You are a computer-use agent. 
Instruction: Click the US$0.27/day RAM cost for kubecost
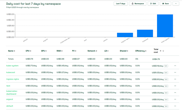point(62,72)
